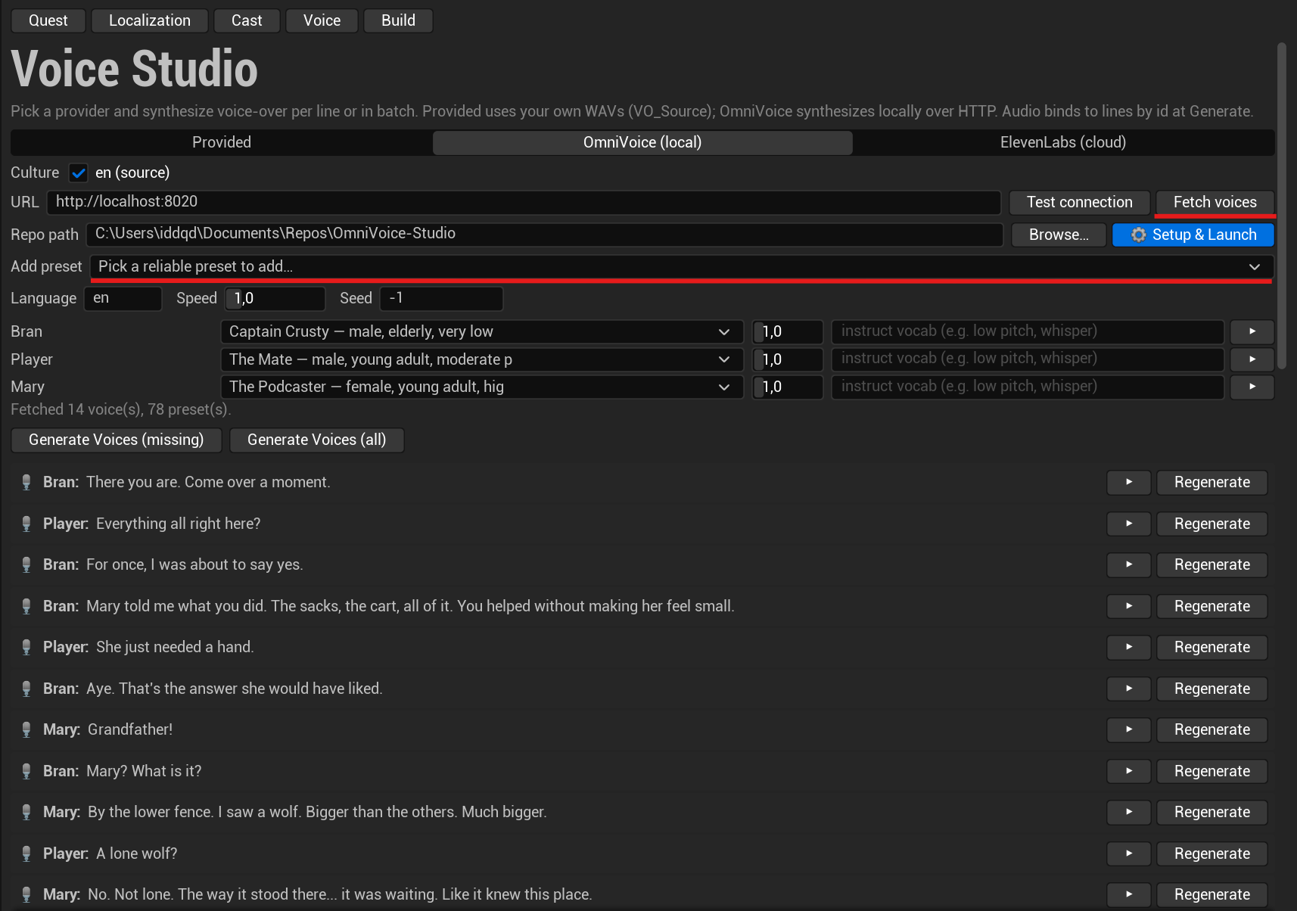Toggle the en (source) culture checkbox
This screenshot has width=1297, height=911.
click(x=78, y=173)
